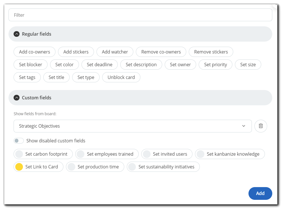Click the trash icon beside board dropdown
Viewport: 285px width, 212px height.
pos(261,126)
